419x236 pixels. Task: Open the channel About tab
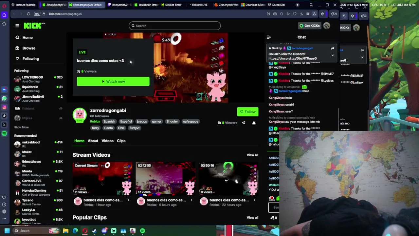tap(93, 141)
